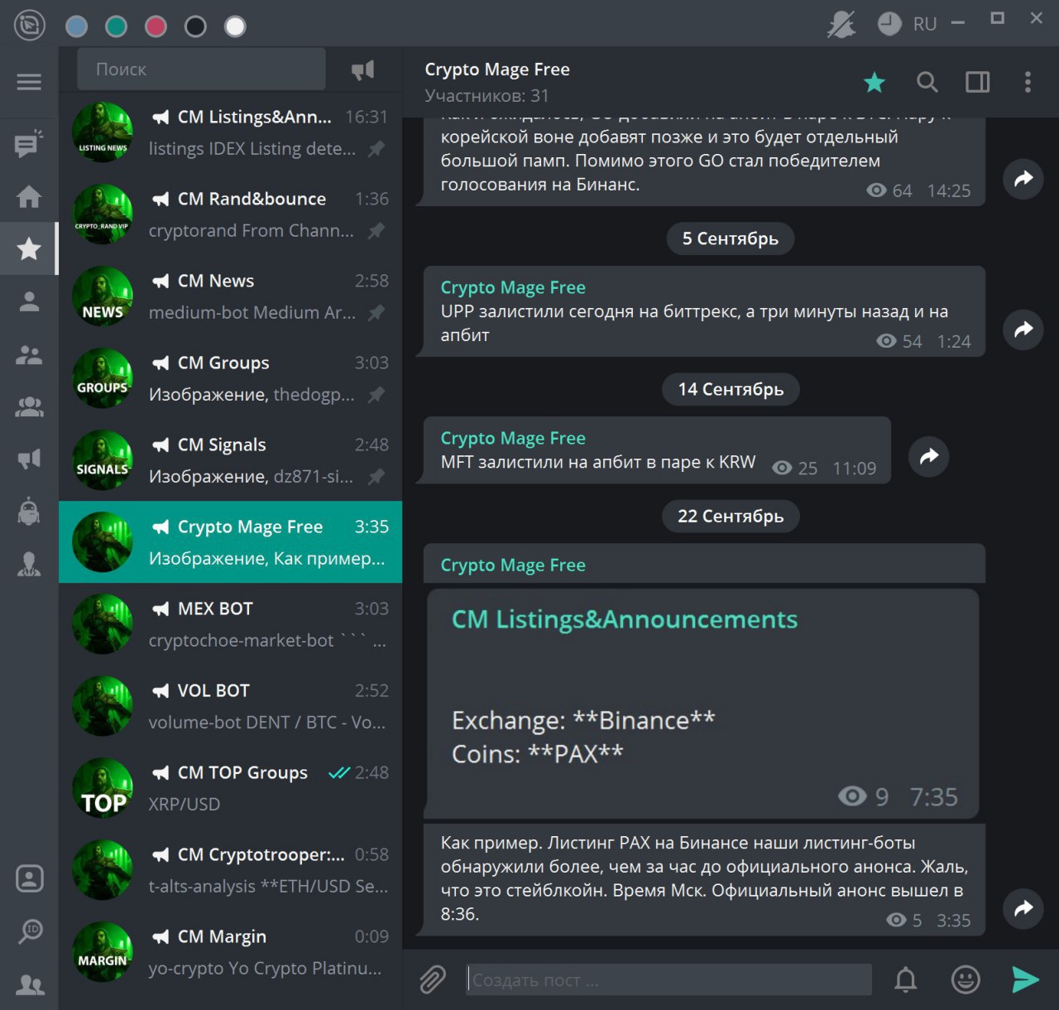The height and width of the screenshot is (1010, 1059).
Task: Open the CM Listings&Announcements forwarded image
Action: [x=702, y=704]
